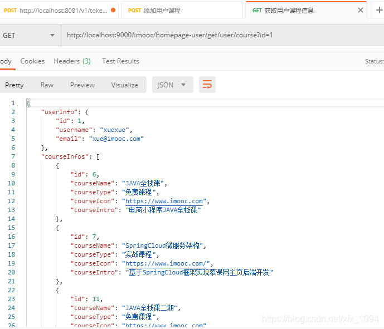Viewport: 384px width, 329px height.
Task: Click line number 15 in the gutter
Action: tap(11, 228)
